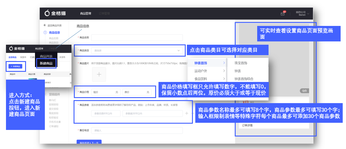346x149 pixels.
Task: Select 新建商品 from the dropdown menu
Action: pyautogui.click(x=46, y=63)
